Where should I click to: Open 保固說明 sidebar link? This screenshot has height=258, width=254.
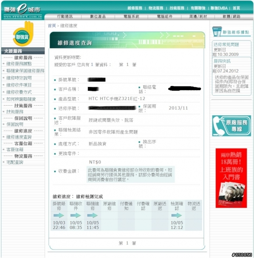[x=15, y=124]
